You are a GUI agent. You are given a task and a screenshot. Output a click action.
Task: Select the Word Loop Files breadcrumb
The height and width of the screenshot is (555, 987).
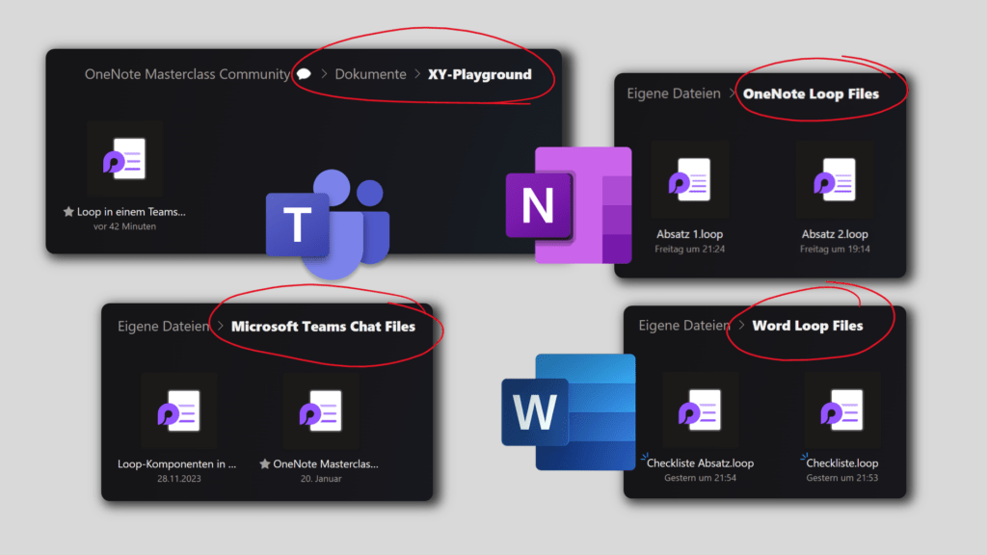808,326
